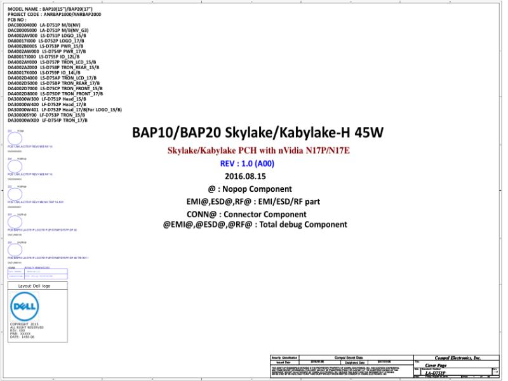Image resolution: width=508 pixels, height=381 pixels.
Task: Click the row "DA4002AY000 LS-D757P TRON_LCD_15/B"
Action: [x=52, y=62]
